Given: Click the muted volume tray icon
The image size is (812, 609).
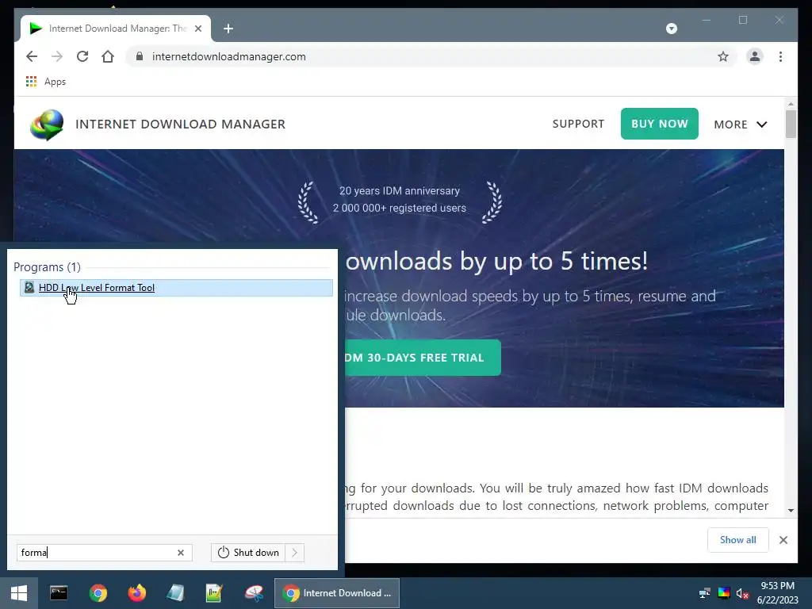Looking at the screenshot, I should (x=742, y=593).
